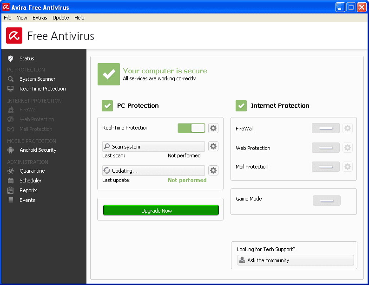Click the Scheduler calendar icon

point(10,181)
